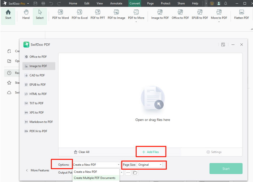Show more ribbon tabs chevron
Screen dimensions: 253x182
pyautogui.click(x=206, y=3)
